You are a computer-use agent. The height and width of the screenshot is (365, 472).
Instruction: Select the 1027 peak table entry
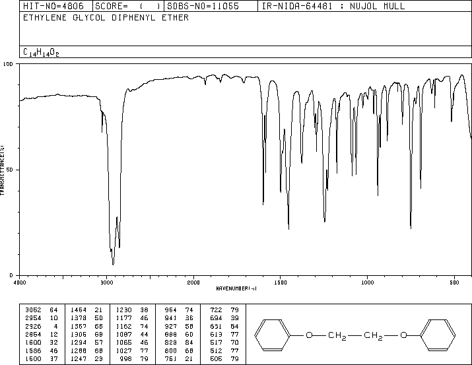pos(132,350)
